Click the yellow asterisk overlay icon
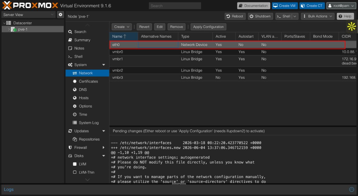The image size is (358, 196). (x=352, y=26)
